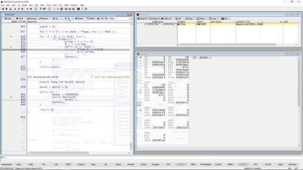Click the down-arrow step icon in main toolbar
The height and width of the screenshot is (170, 303).
point(15,9)
